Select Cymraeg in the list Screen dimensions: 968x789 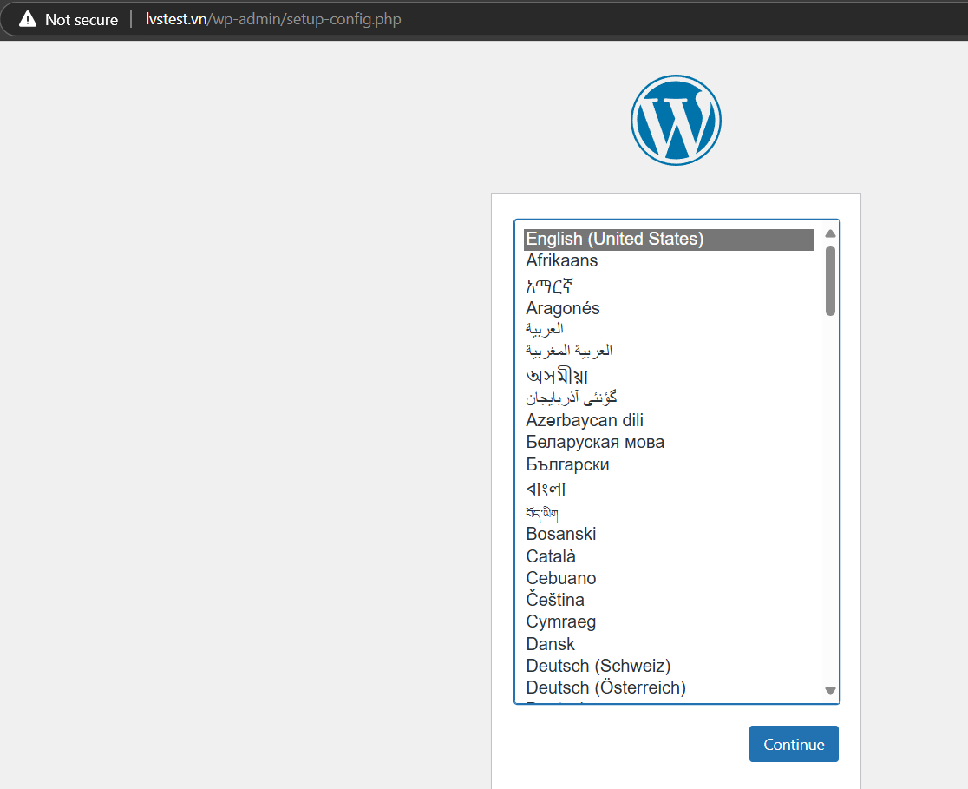click(669, 622)
